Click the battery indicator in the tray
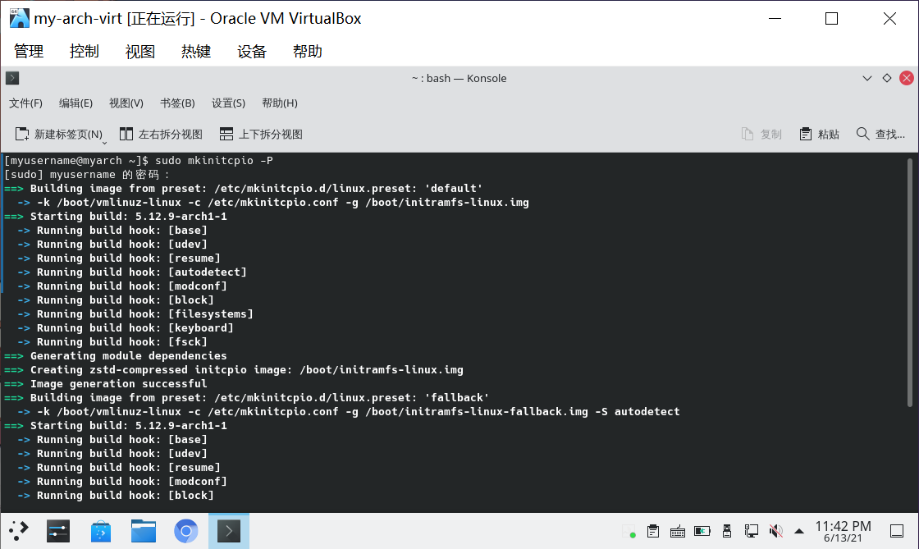This screenshot has width=919, height=549. click(x=702, y=531)
